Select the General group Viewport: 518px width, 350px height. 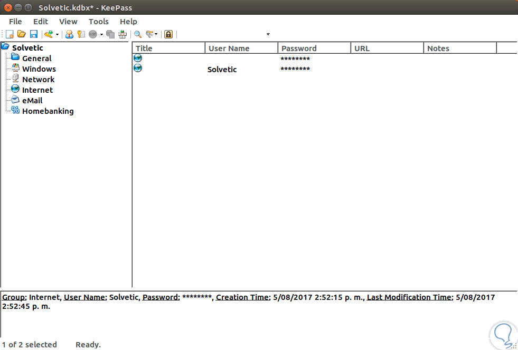[x=36, y=59]
